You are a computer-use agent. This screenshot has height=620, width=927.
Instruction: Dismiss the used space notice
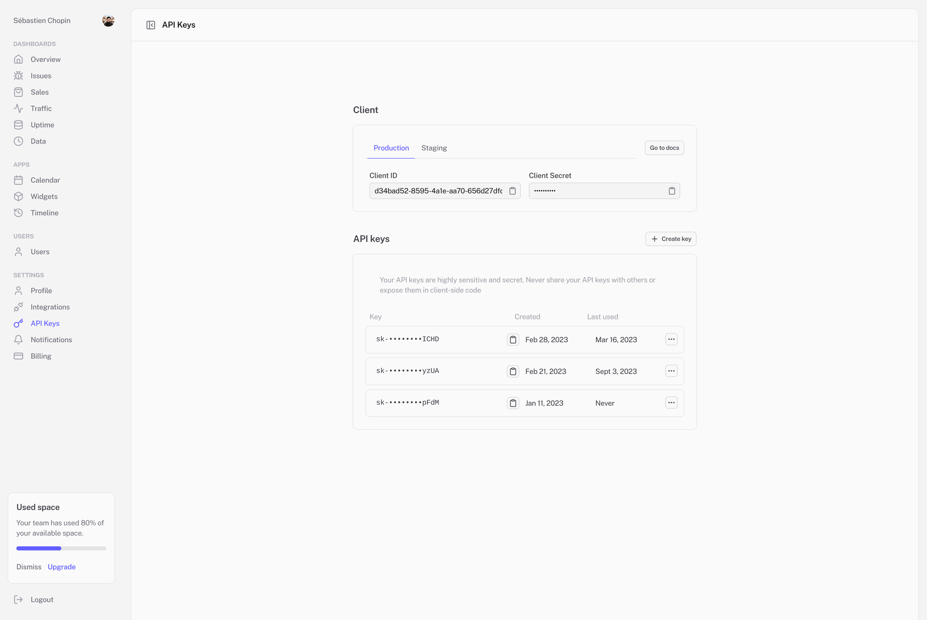pyautogui.click(x=29, y=567)
